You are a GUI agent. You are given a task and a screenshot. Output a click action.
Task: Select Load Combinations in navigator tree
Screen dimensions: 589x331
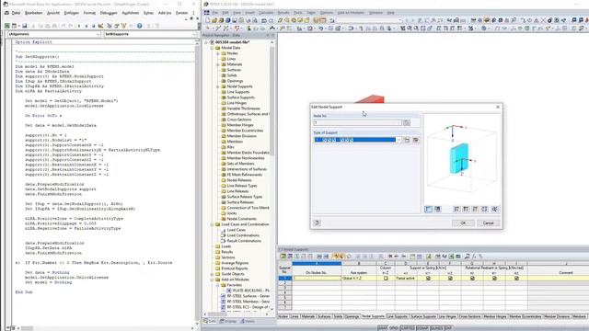click(x=243, y=235)
